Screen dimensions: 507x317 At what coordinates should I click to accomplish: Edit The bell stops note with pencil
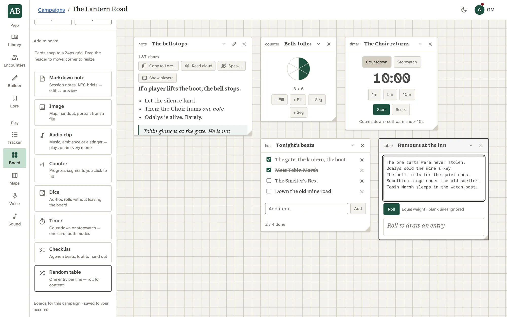[234, 44]
